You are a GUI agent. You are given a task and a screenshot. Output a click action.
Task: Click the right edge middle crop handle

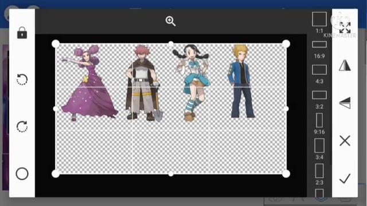286,109
